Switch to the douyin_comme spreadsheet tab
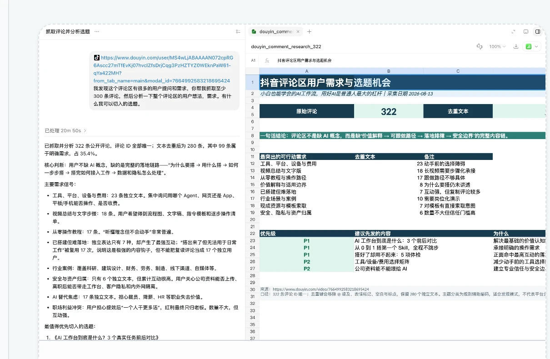The width and height of the screenshot is (550, 359). coord(275,31)
